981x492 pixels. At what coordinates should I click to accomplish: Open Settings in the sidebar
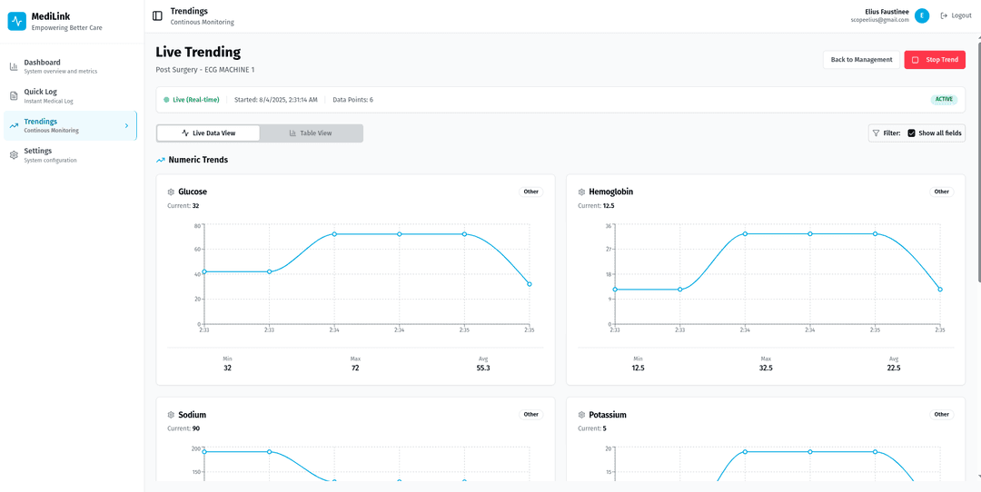38,154
